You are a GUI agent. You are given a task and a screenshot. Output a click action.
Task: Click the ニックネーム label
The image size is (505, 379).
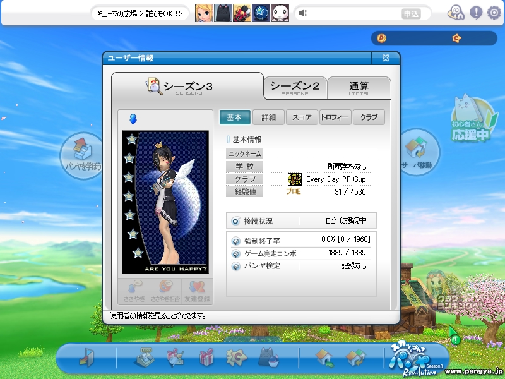coord(244,153)
